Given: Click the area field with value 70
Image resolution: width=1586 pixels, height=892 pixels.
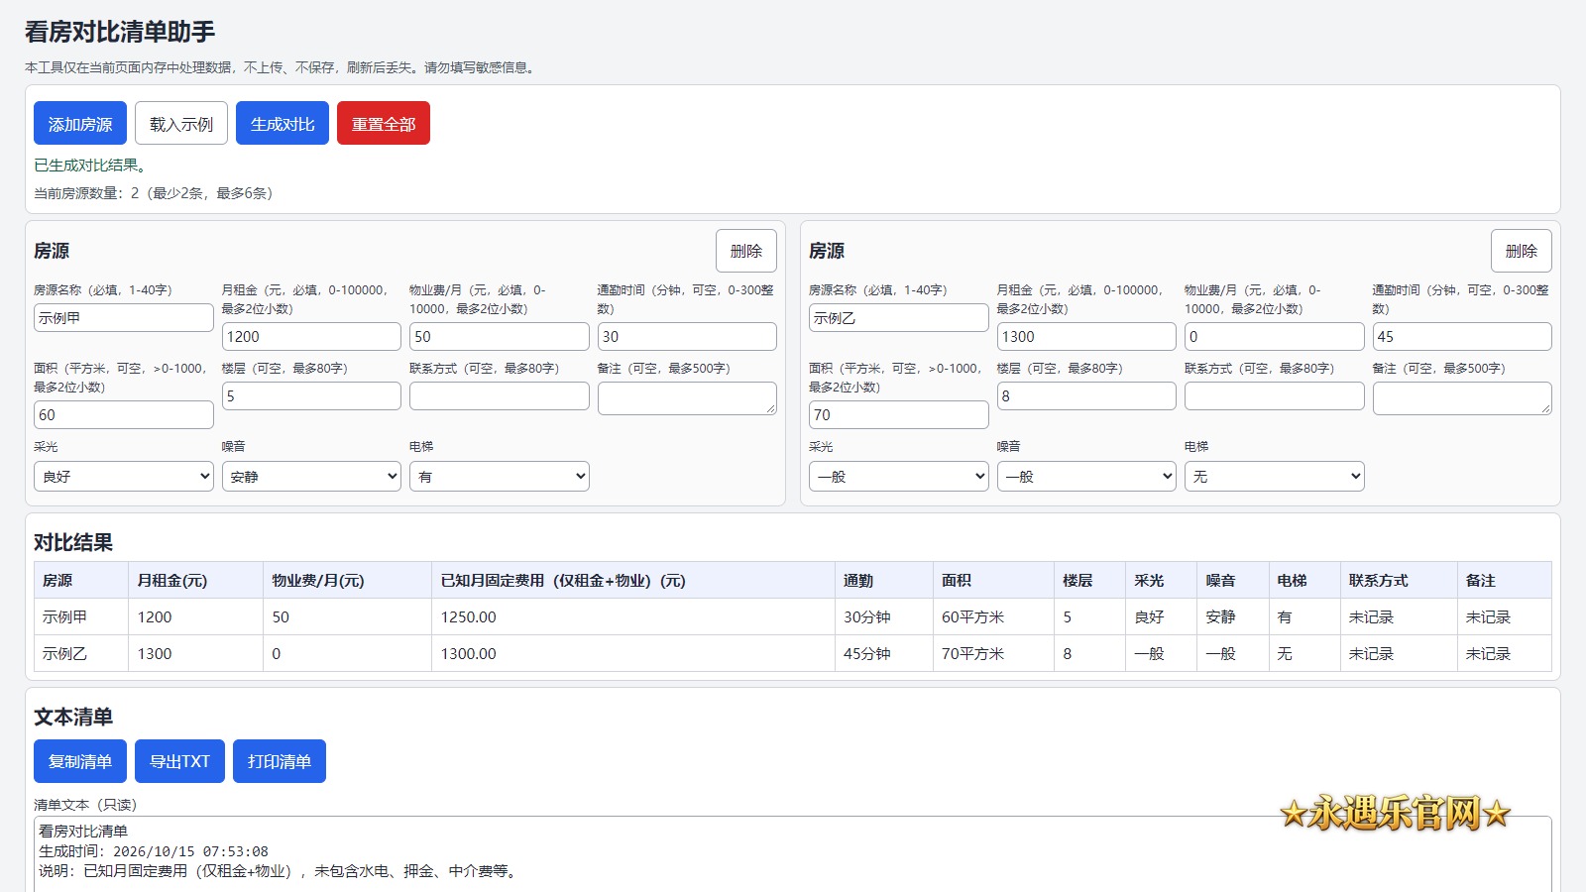Looking at the screenshot, I should (x=899, y=415).
